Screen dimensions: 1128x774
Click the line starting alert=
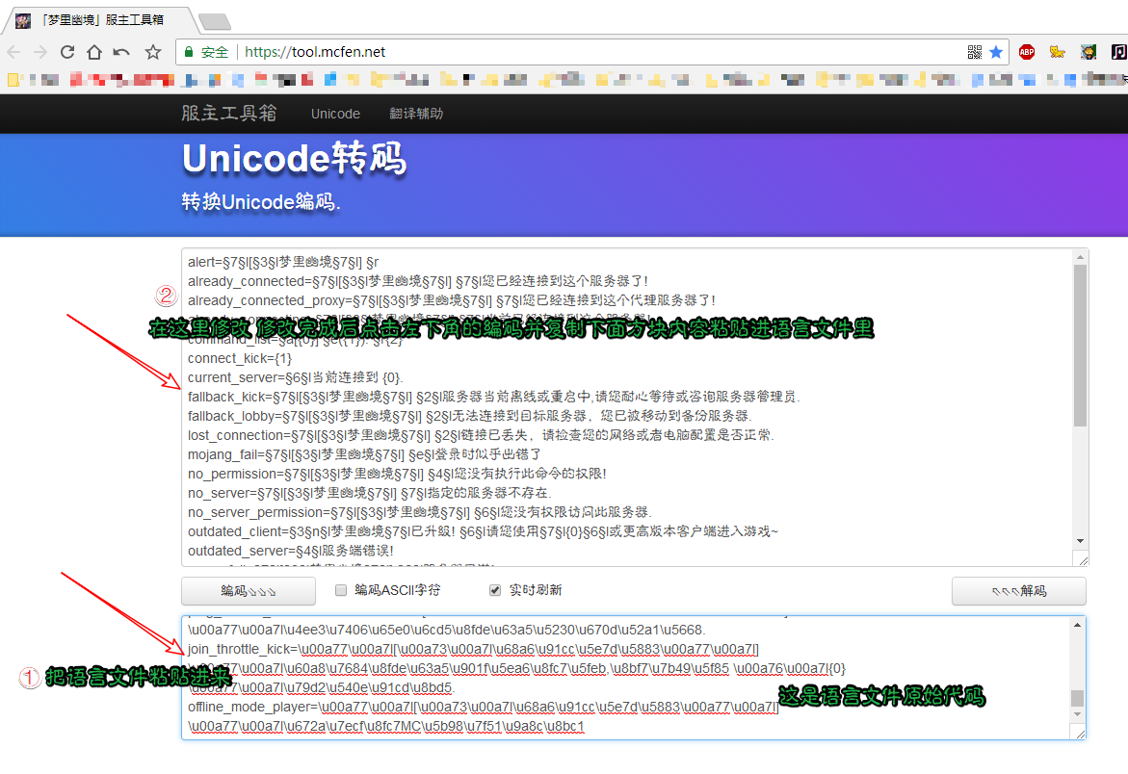point(283,262)
